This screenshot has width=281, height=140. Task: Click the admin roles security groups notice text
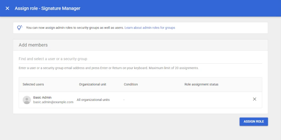(75, 28)
